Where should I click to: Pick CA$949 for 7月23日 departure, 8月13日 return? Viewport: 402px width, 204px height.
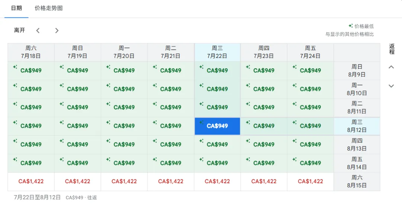pyautogui.click(x=264, y=145)
